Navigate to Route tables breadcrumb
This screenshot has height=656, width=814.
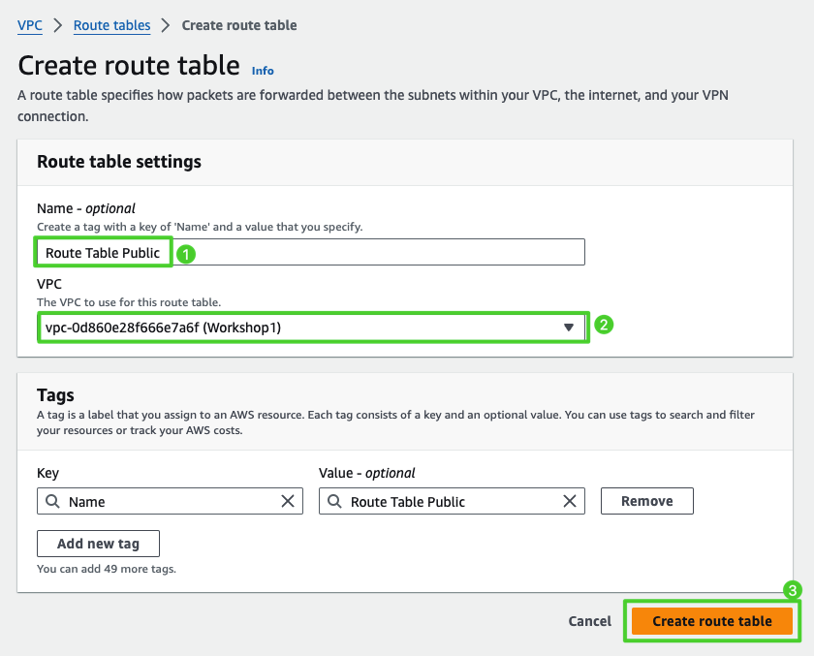click(111, 25)
